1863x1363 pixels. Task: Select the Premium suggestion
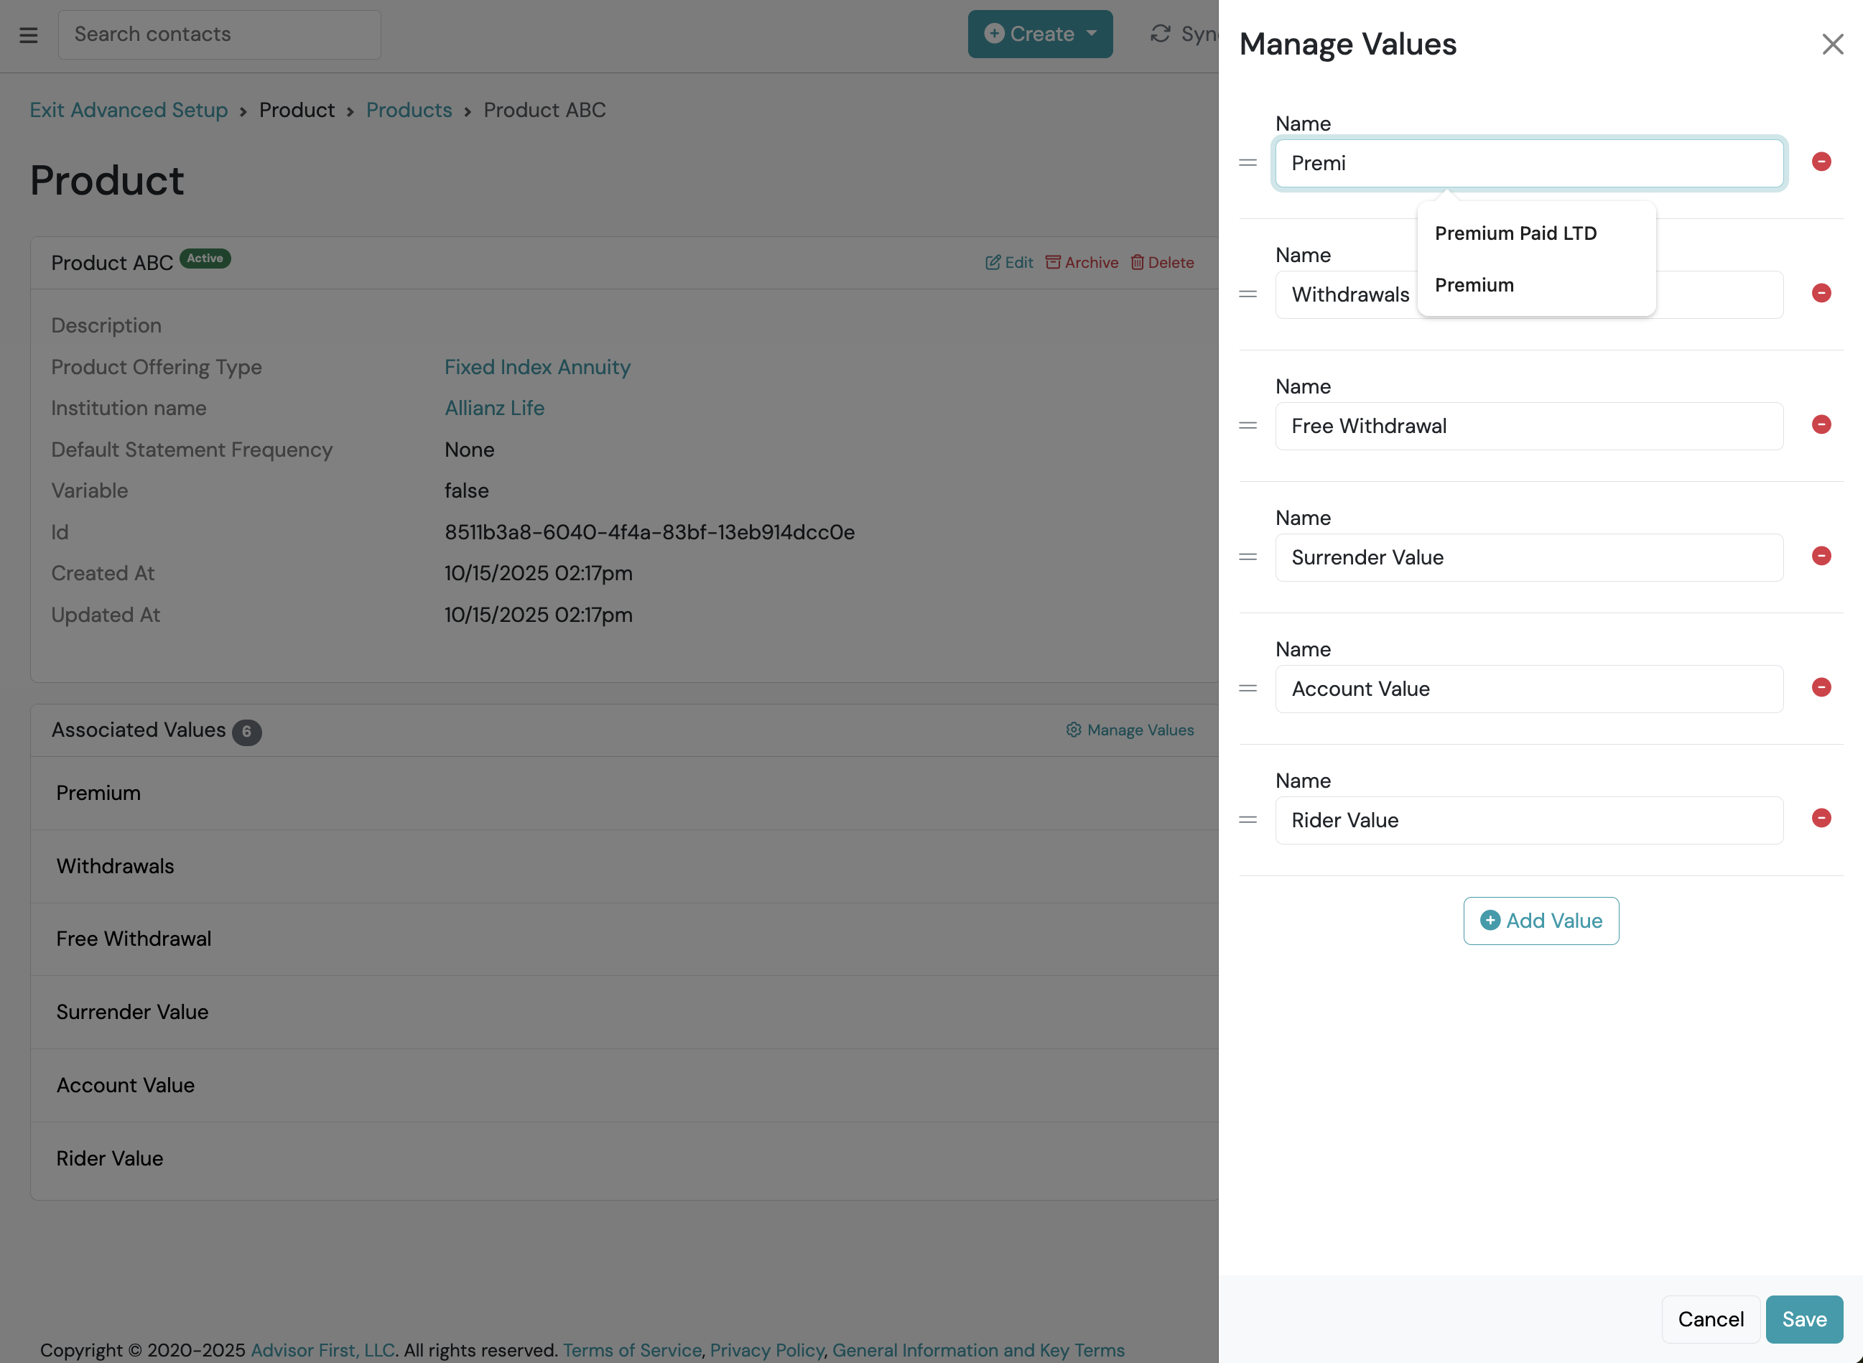(x=1536, y=286)
